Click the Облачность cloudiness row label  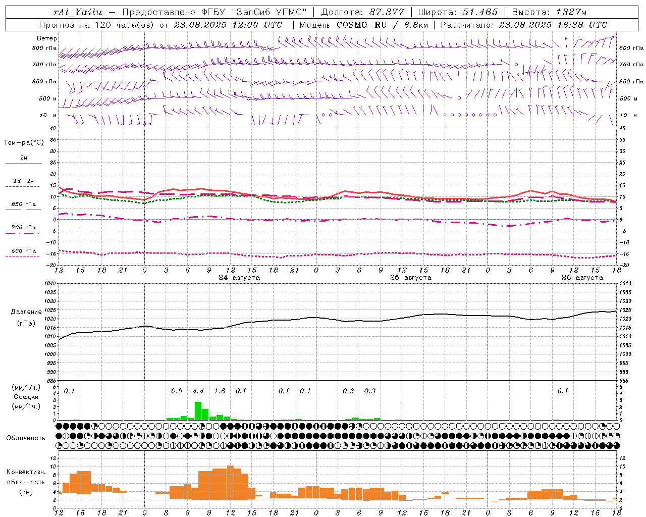point(26,438)
